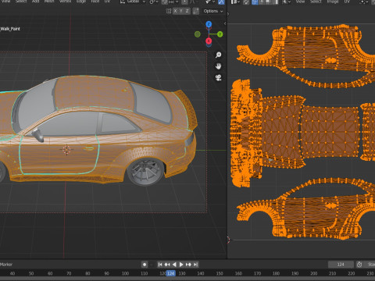The image size is (375, 281).
Task: Open the UV editor pivot dropdown
Action: [x=364, y=2]
